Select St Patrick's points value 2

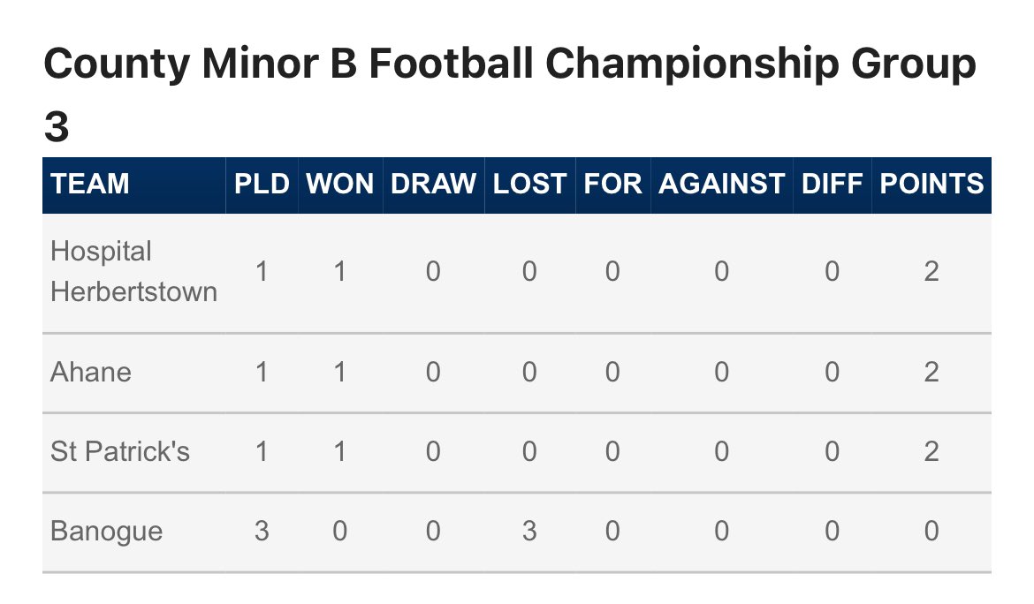click(x=931, y=452)
